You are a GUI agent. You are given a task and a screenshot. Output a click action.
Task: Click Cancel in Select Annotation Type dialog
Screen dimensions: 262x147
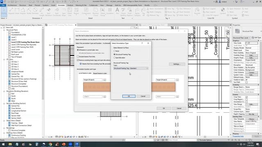click(143, 96)
